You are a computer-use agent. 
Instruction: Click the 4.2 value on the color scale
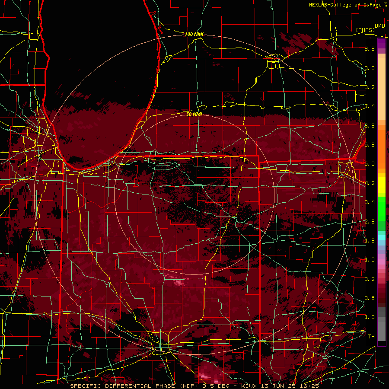[x=370, y=183]
